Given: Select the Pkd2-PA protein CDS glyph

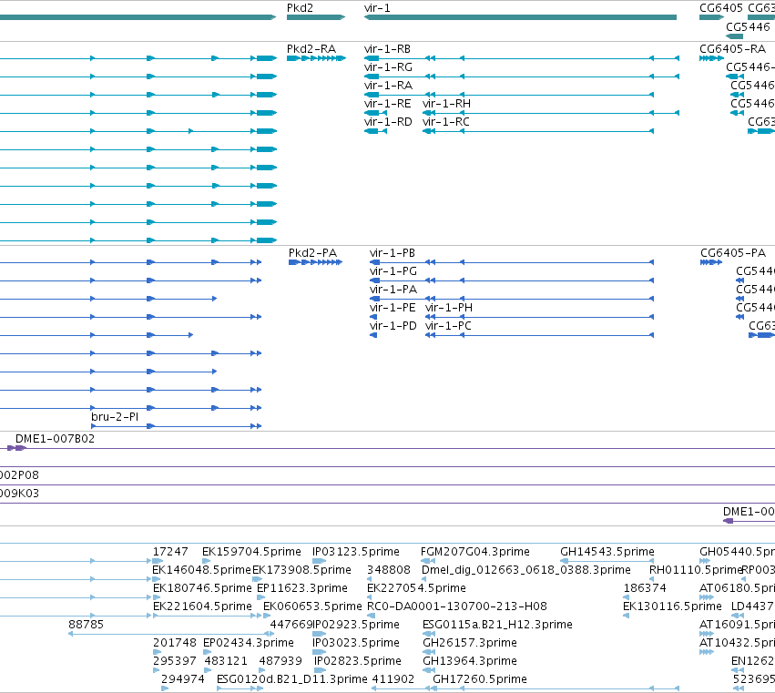Looking at the screenshot, I should point(315,262).
